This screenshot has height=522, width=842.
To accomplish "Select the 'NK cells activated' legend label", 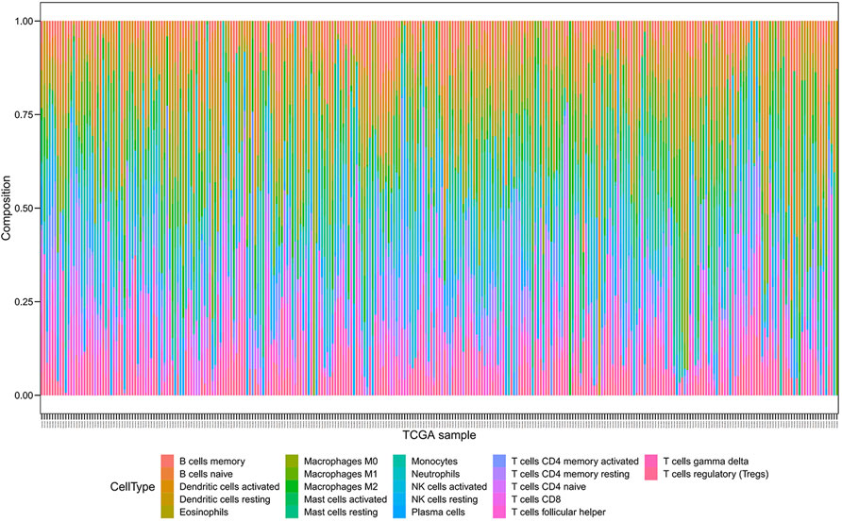I will 449,486.
